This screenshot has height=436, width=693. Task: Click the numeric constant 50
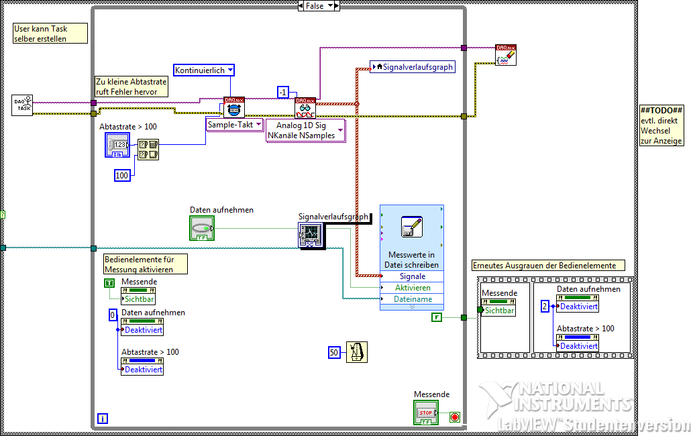coord(334,352)
